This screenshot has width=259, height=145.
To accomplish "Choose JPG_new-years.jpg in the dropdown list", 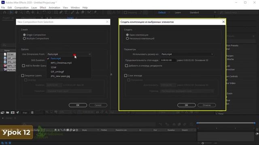I will click(60, 76).
